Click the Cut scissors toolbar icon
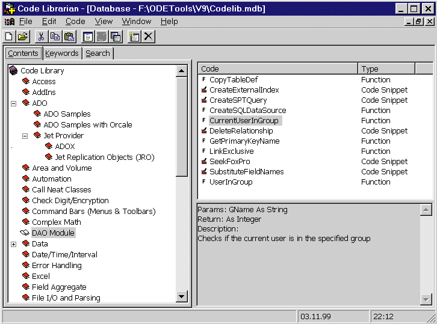437x324 pixels. click(41, 37)
